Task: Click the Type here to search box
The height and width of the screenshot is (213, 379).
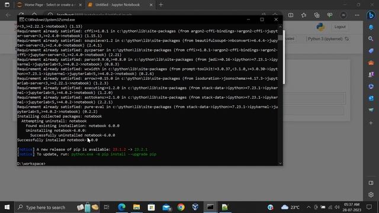Action: click(x=57, y=207)
